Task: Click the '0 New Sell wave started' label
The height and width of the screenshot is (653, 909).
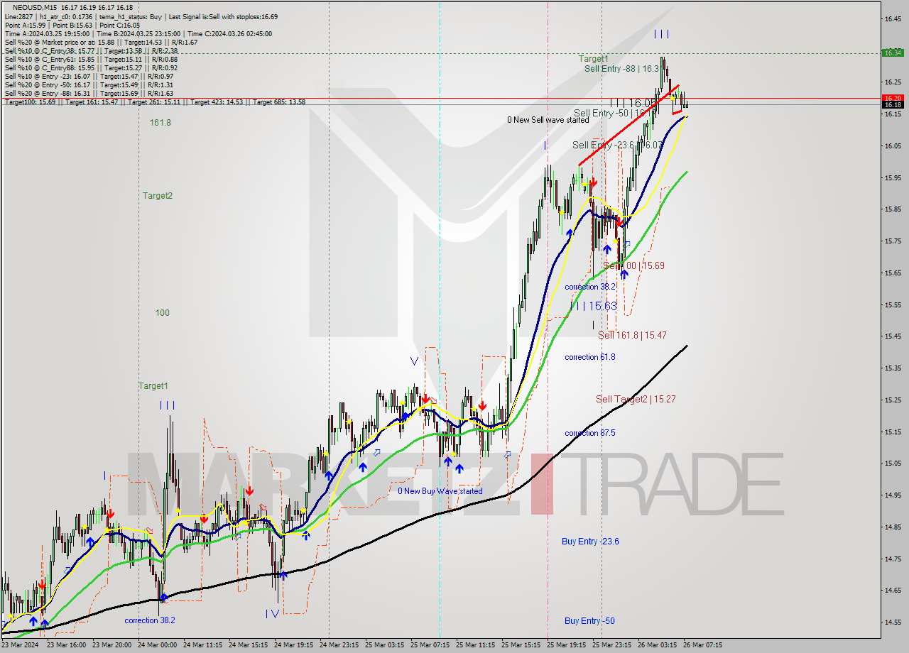Action: coord(548,120)
